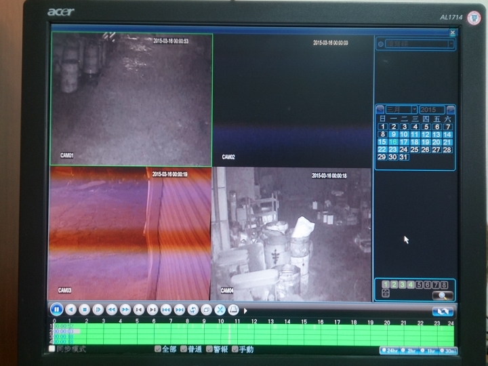Screen dimensions: 488x366
Task: Enable the 同步模式 sync mode checkbox
Action: (52, 348)
